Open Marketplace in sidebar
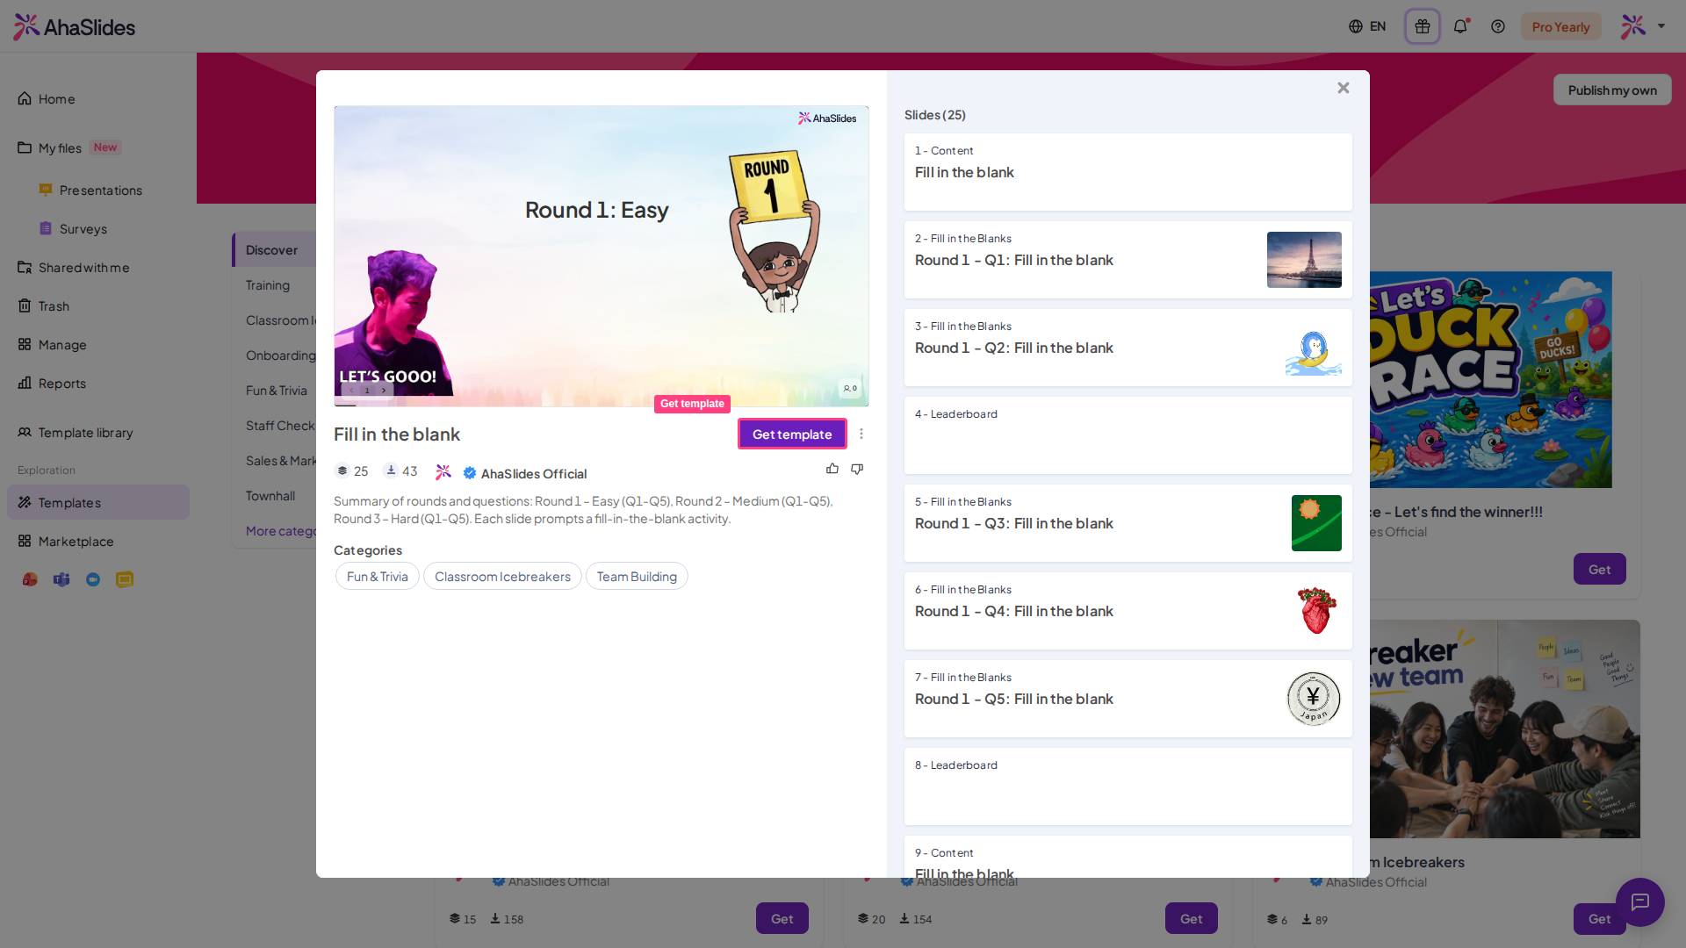1686x948 pixels. 98,541
